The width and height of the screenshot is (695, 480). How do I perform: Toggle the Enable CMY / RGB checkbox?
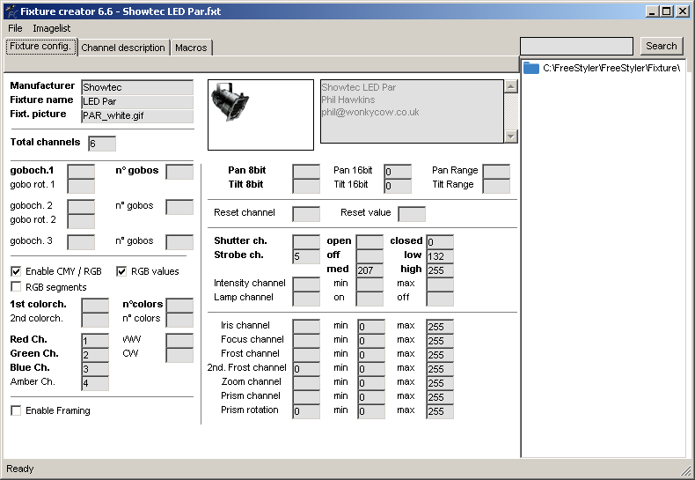(16, 271)
